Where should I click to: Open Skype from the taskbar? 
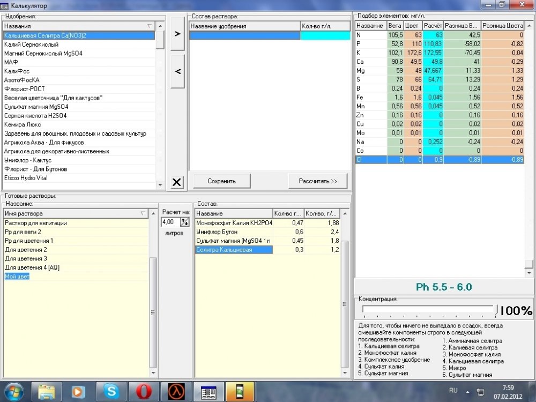111,391
